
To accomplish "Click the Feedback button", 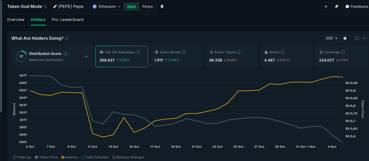I will coord(356,6).
